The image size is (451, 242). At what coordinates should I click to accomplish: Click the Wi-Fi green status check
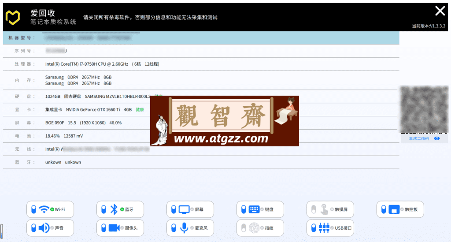click(x=52, y=209)
